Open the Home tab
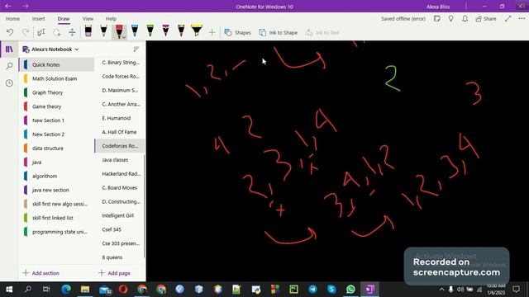The height and width of the screenshot is (297, 529). 13,19
